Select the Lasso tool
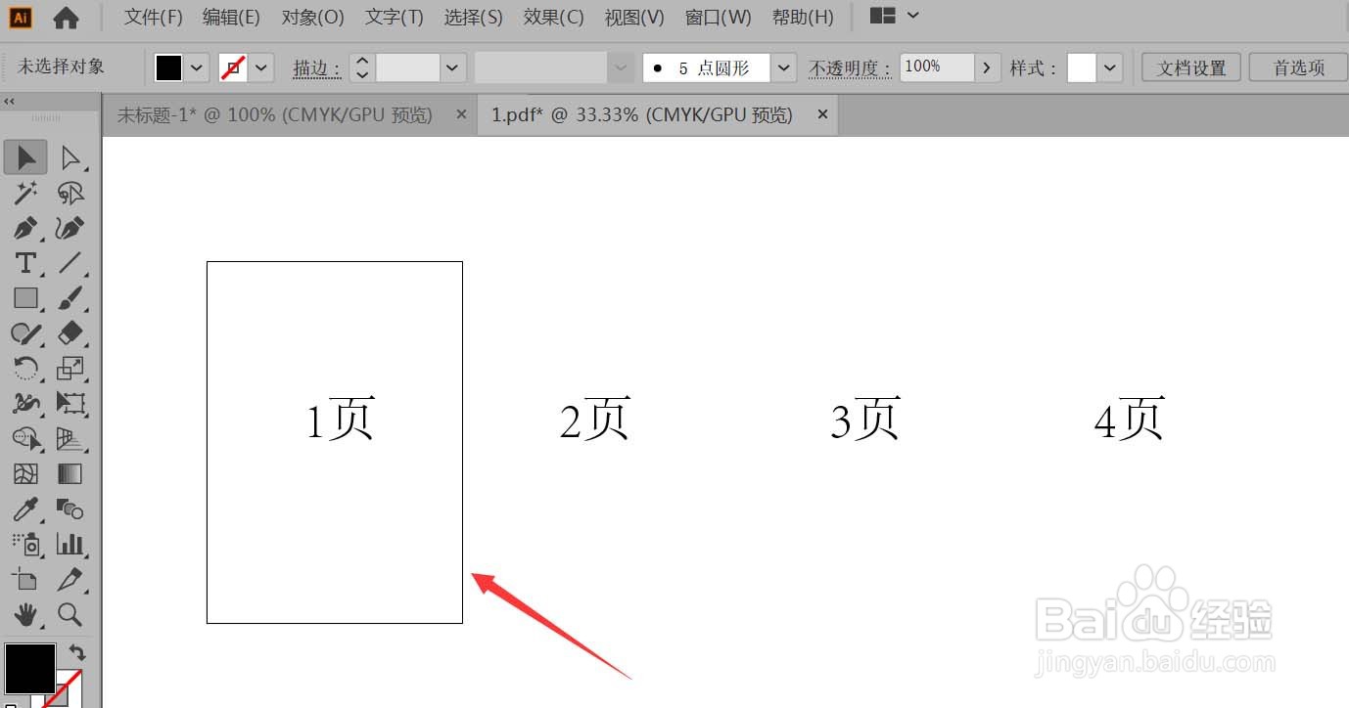 (70, 193)
